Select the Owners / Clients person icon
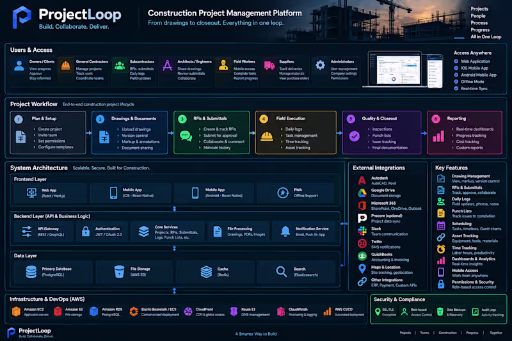Screen dimensions: 512x341 pyautogui.click(x=19, y=66)
